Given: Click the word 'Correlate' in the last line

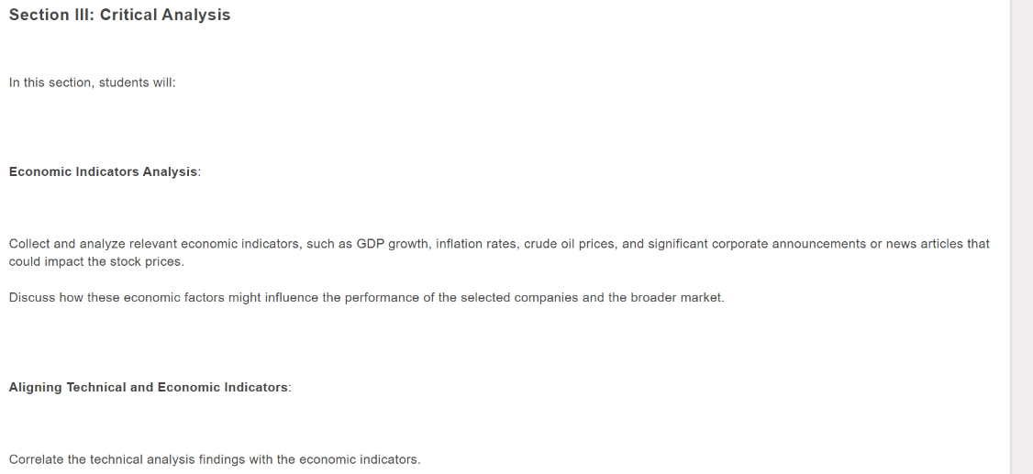Looking at the screenshot, I should [36, 460].
